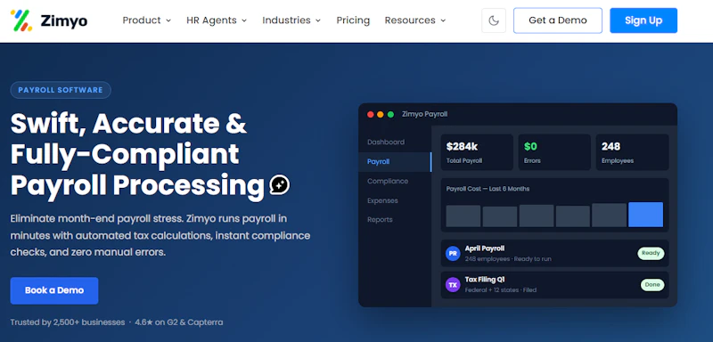713x342 pixels.
Task: Open the Pricing page
Action: tap(353, 20)
